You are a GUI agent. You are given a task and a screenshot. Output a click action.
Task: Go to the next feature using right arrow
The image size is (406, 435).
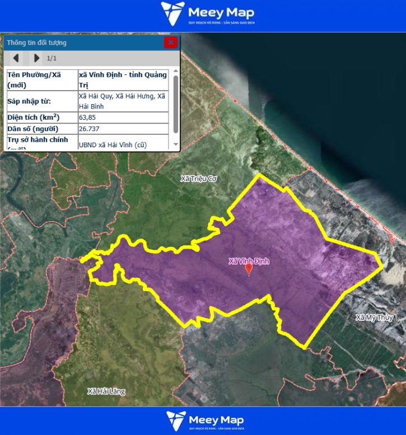[36, 58]
